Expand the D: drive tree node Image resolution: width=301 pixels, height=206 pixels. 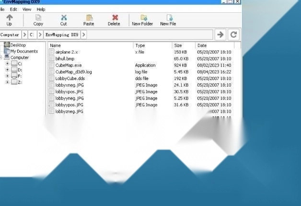7,70
